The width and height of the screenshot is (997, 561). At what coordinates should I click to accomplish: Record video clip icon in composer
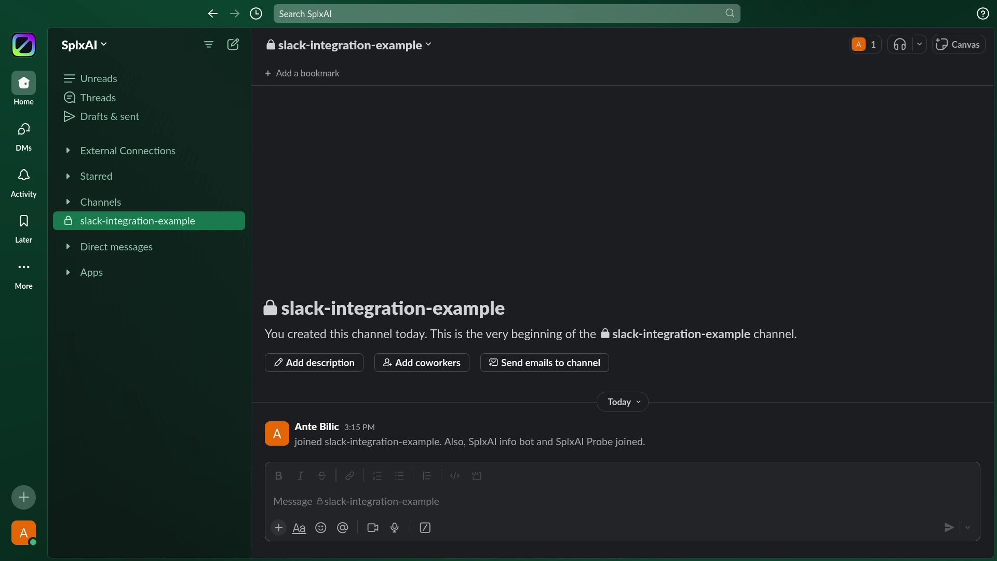373,528
